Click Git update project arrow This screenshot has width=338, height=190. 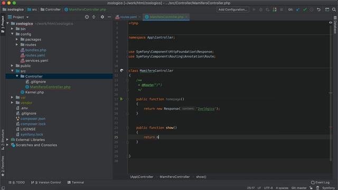(298, 9)
